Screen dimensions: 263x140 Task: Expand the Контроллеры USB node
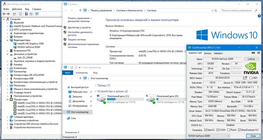pyautogui.click(x=7, y=79)
